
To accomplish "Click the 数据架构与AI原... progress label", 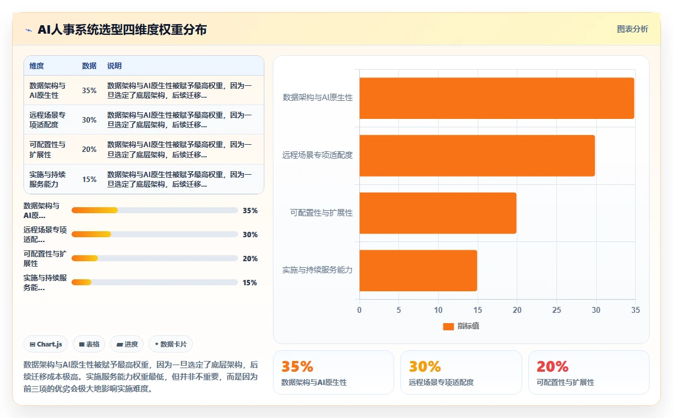I will point(41,210).
